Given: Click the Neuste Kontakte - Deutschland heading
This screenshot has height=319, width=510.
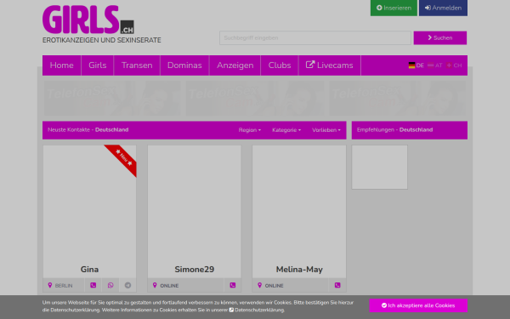Looking at the screenshot, I should (x=88, y=129).
